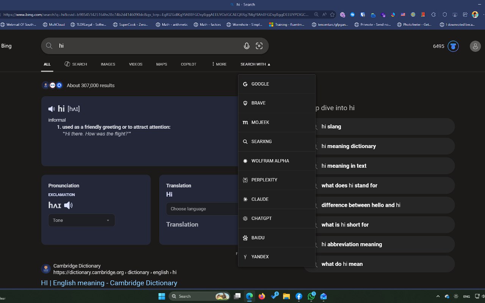Search with Perplexity
The height and width of the screenshot is (303, 485).
pos(277,180)
